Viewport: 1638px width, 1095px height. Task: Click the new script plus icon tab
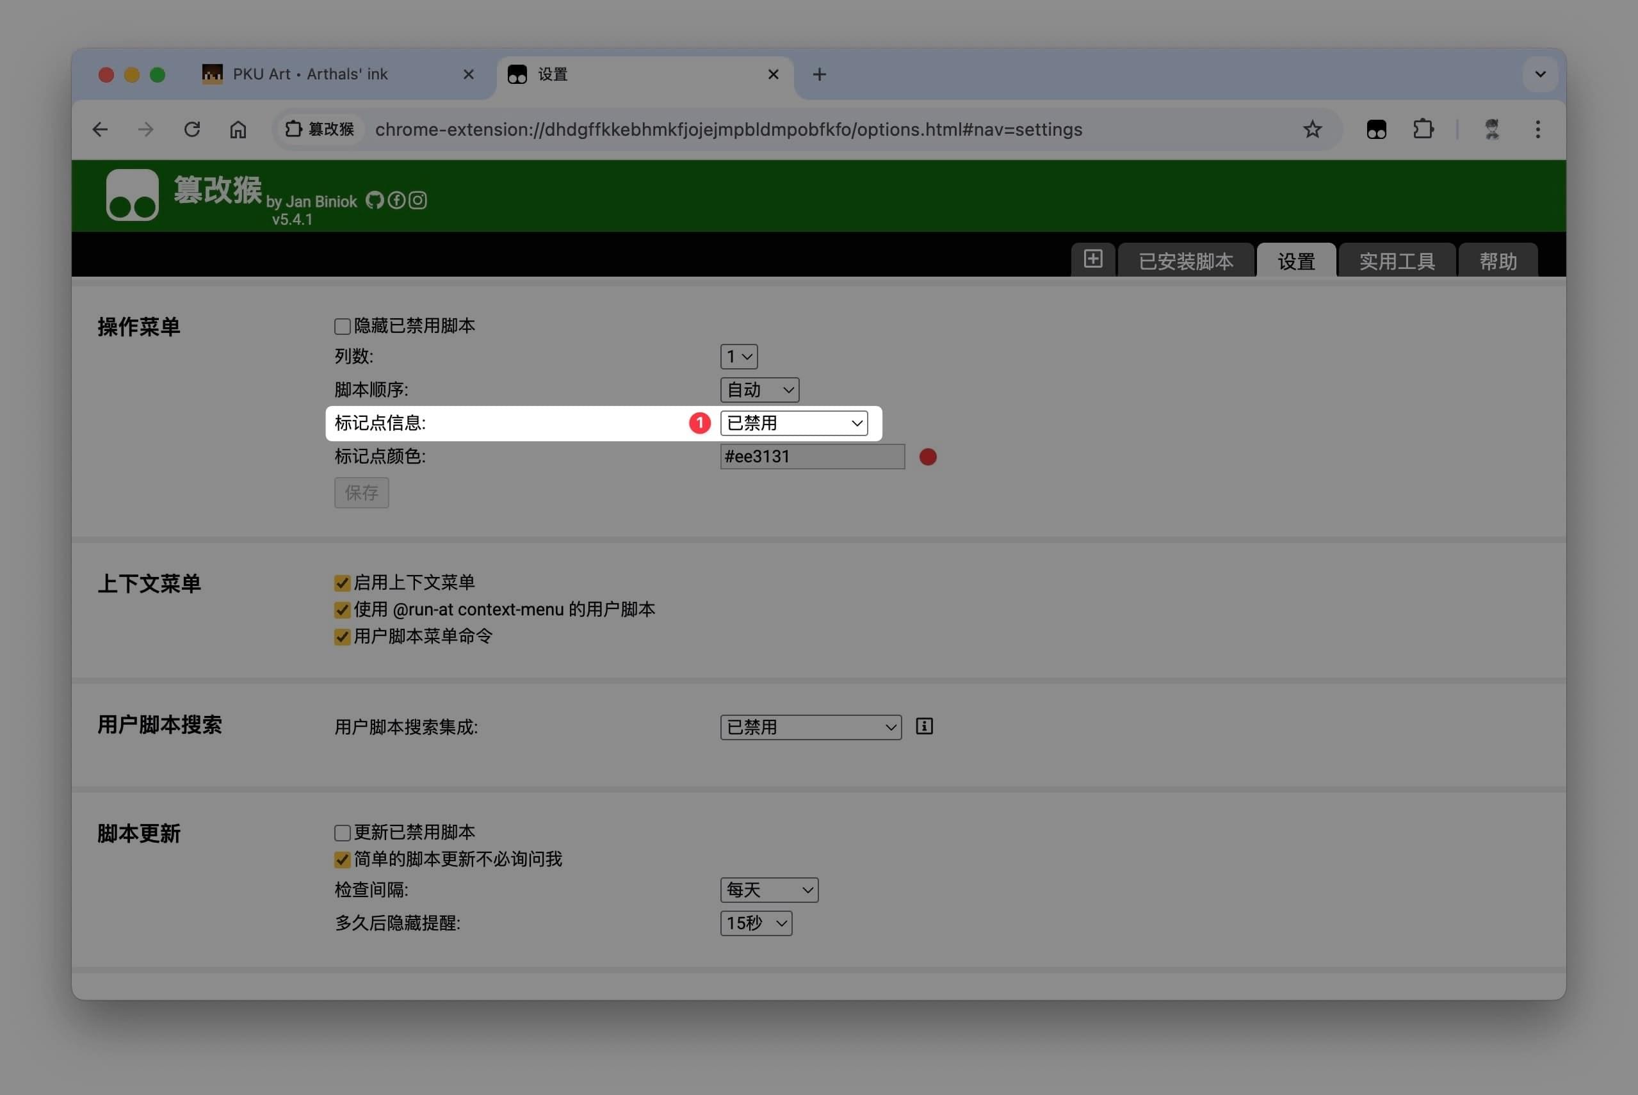1092,259
